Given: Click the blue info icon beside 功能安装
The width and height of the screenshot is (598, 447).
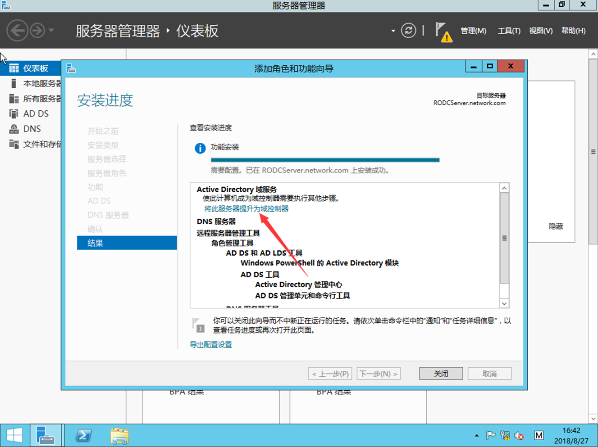Looking at the screenshot, I should (x=200, y=148).
